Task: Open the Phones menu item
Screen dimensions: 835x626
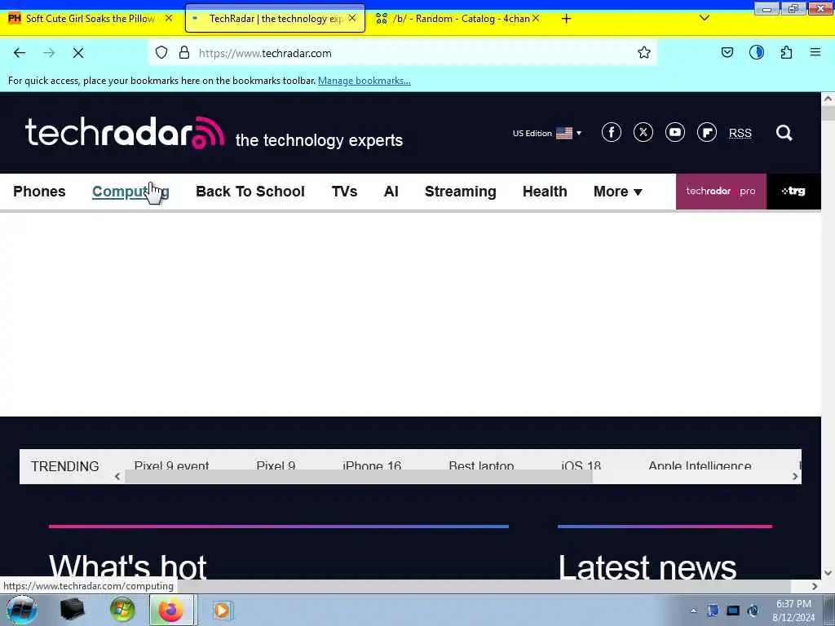Action: point(39,192)
